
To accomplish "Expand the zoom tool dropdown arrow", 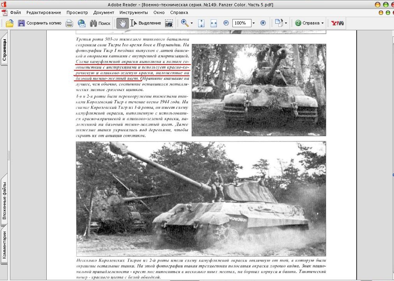I will [192, 23].
